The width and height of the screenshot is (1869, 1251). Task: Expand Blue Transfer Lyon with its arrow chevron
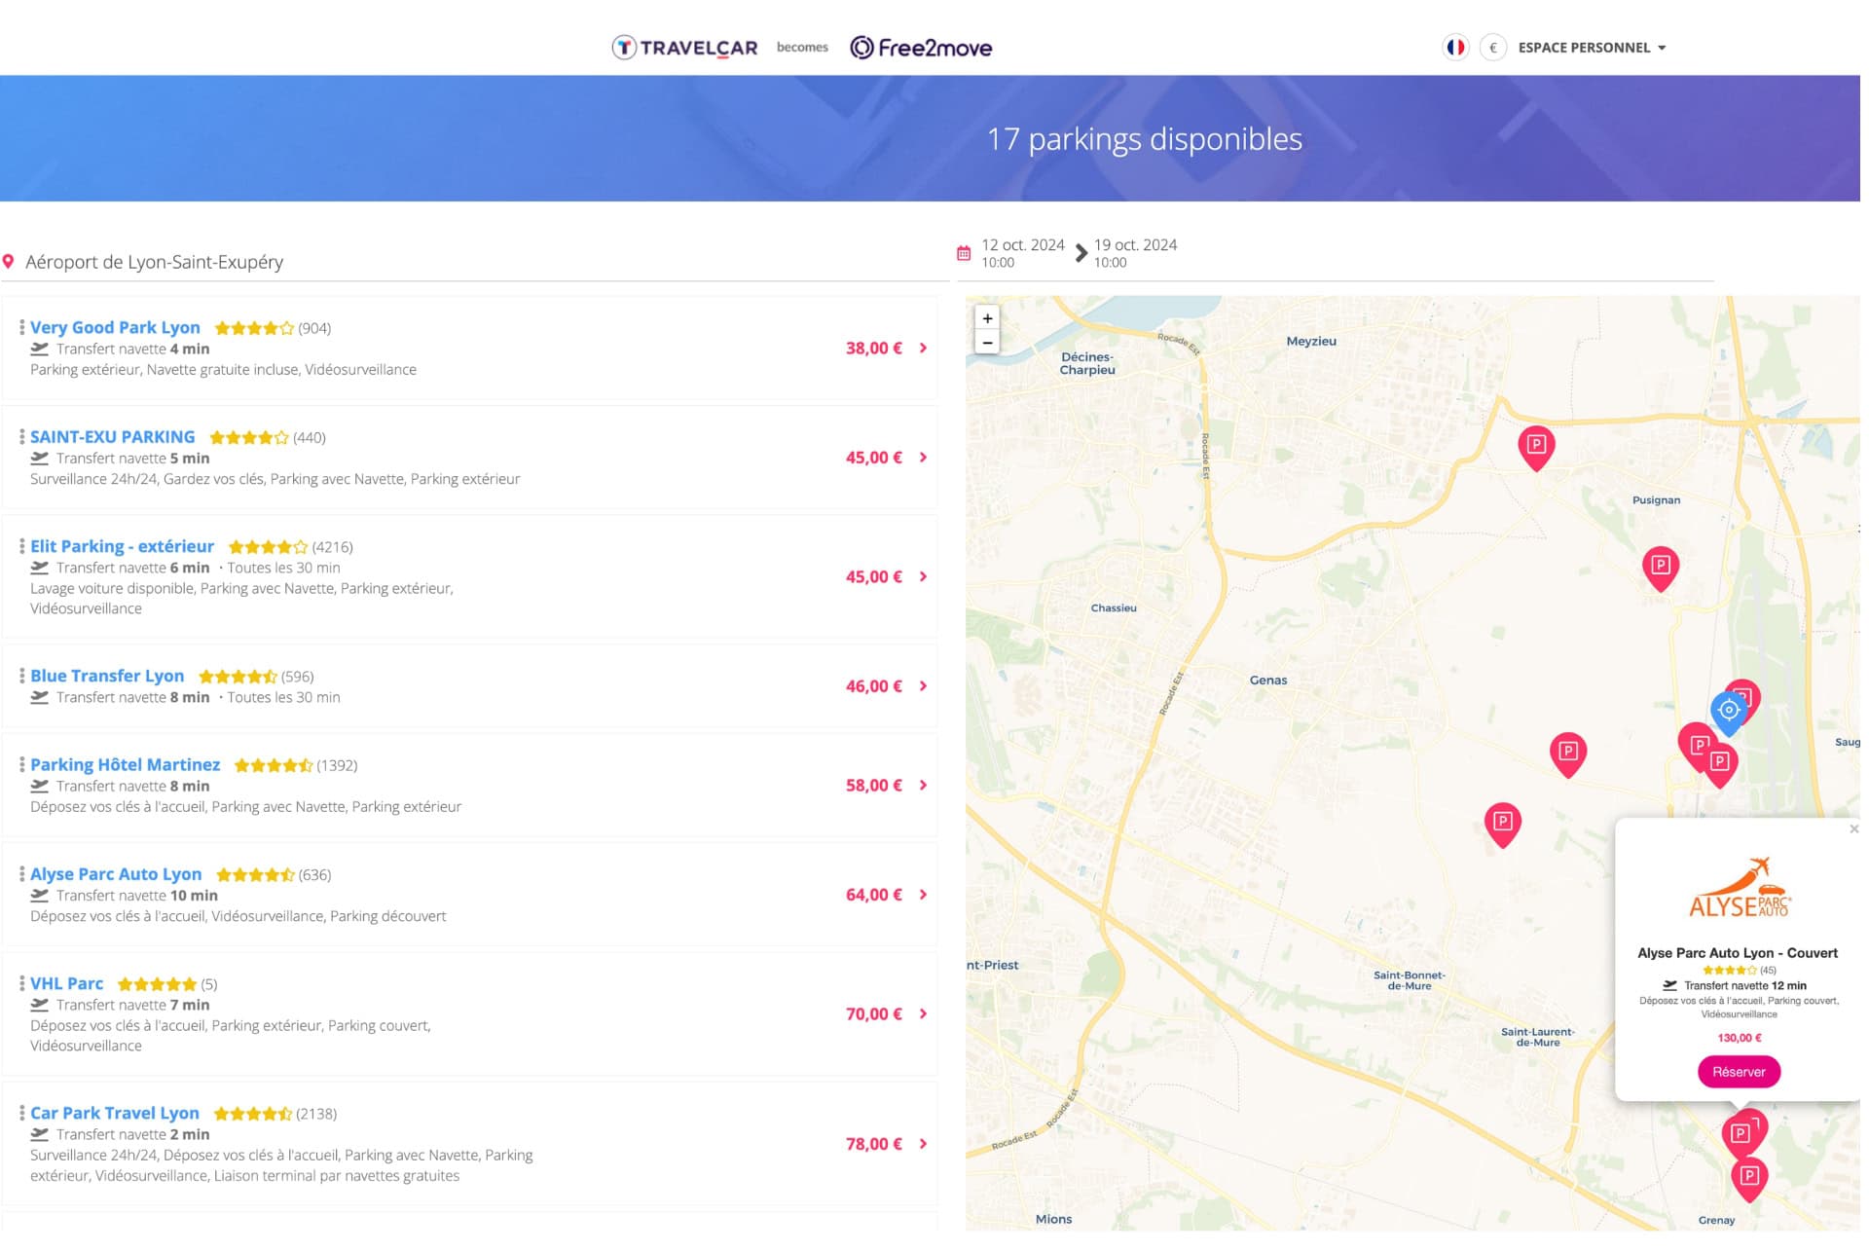(x=923, y=686)
